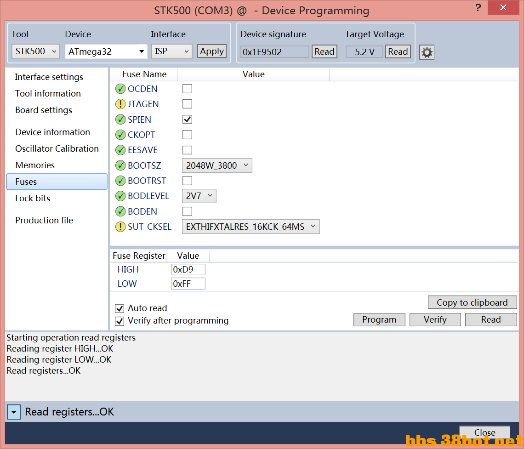This screenshot has height=449, width=524.
Task: Open Lock bits page
Action: click(33, 199)
